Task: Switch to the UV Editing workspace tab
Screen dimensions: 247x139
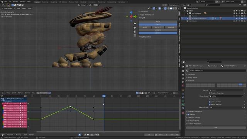Action: coord(63,2)
